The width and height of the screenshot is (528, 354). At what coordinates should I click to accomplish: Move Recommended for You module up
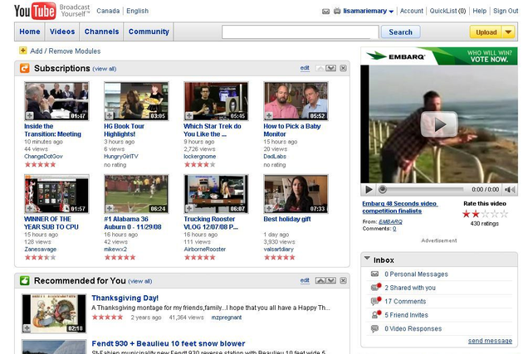click(320, 281)
